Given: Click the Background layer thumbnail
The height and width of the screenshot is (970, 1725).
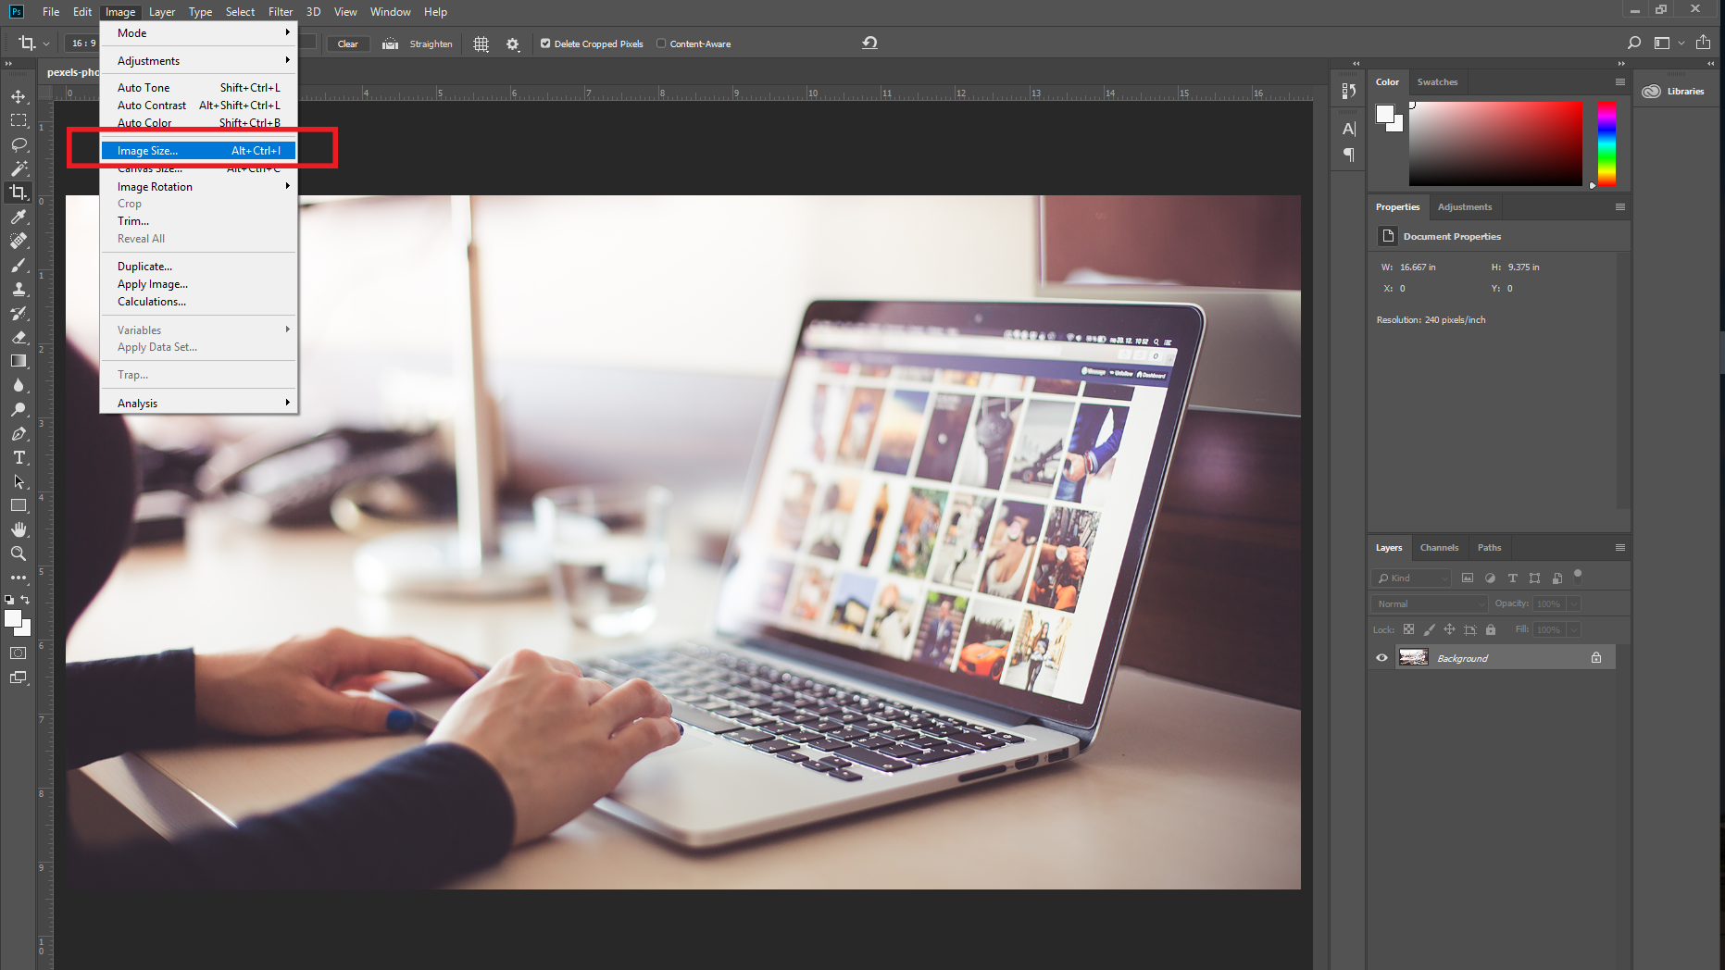Looking at the screenshot, I should pyautogui.click(x=1414, y=657).
